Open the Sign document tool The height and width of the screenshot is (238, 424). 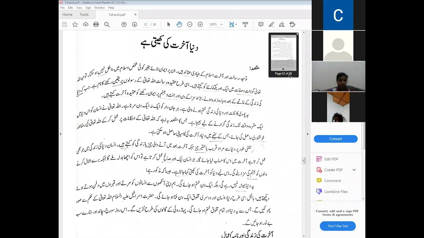[282, 24]
